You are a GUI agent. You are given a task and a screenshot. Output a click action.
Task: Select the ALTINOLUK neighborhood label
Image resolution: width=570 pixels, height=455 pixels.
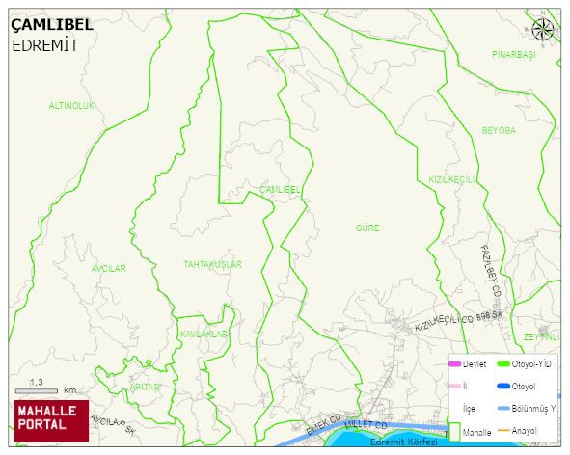point(71,106)
